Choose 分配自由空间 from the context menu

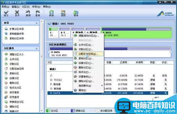[x=88, y=54]
